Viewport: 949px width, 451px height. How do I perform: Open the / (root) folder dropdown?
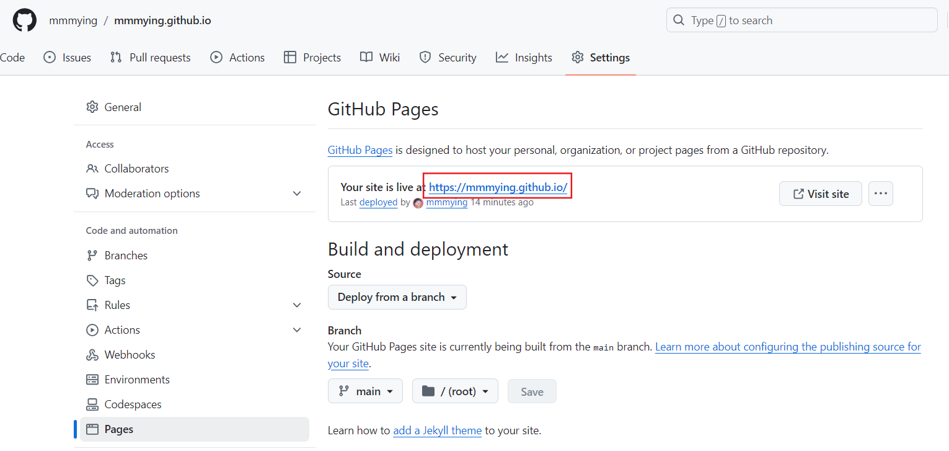[x=455, y=391]
